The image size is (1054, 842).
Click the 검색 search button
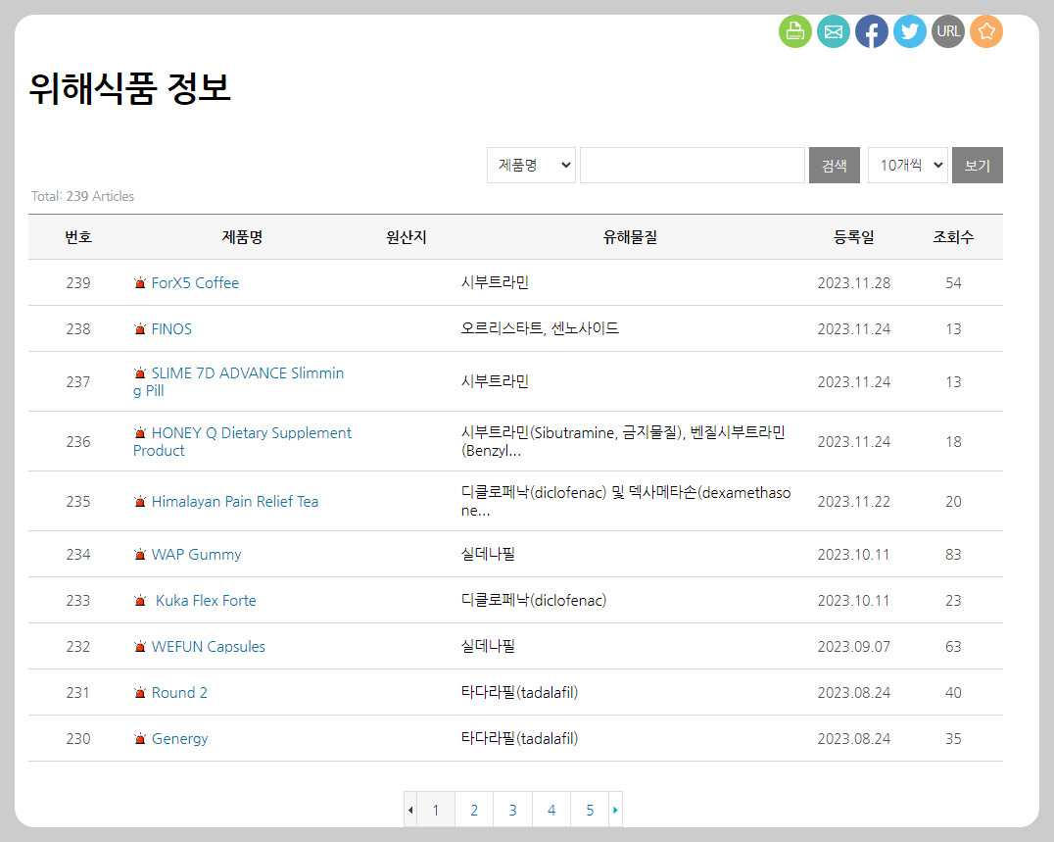(835, 166)
